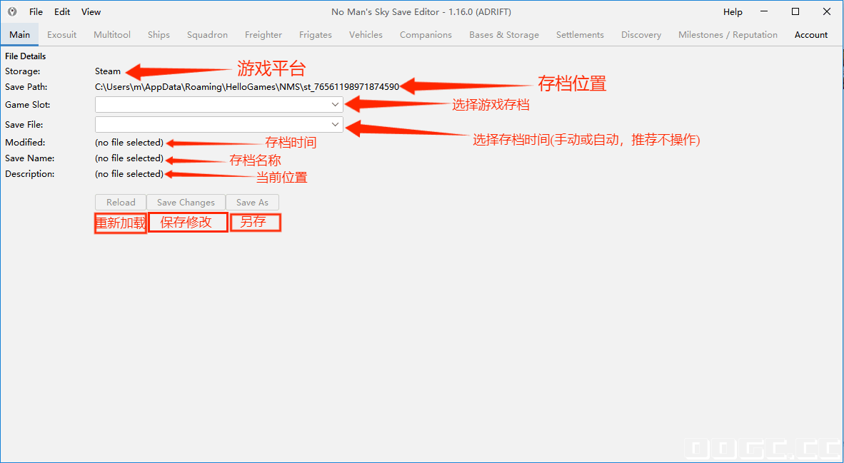Open the View menu

coord(91,12)
